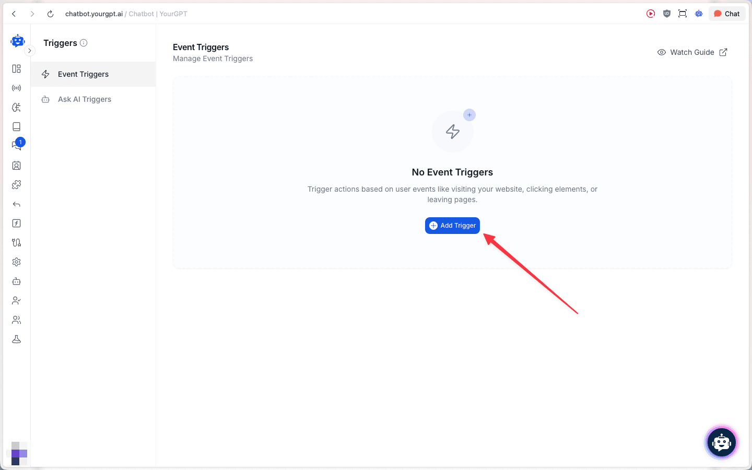This screenshot has width=752, height=470.
Task: Select the Event Triggers section
Action: (x=83, y=74)
